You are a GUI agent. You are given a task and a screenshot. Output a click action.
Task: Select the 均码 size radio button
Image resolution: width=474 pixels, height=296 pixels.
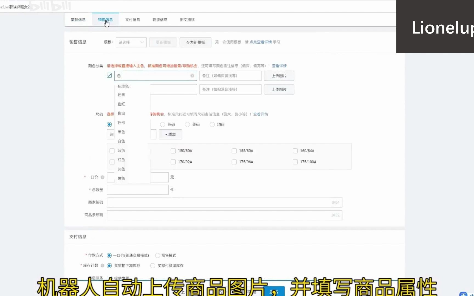(x=212, y=124)
